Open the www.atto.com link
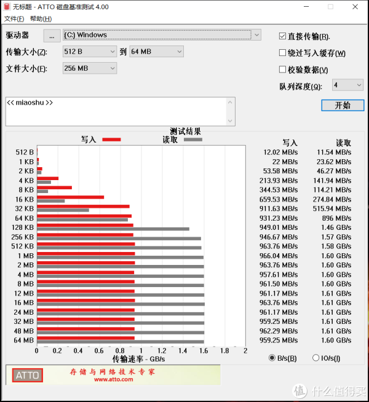 (x=114, y=379)
